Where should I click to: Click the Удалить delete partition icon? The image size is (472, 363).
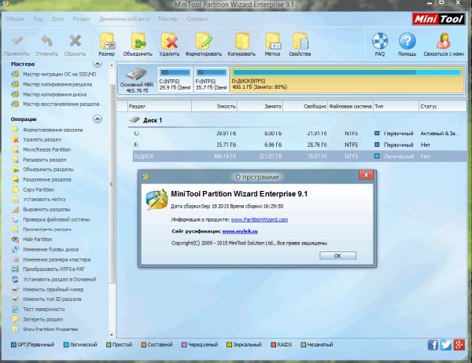[x=169, y=41]
